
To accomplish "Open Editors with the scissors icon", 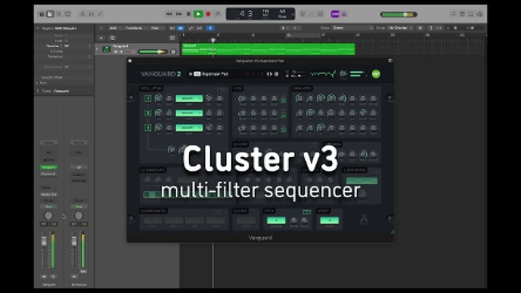I will pyautogui.click(x=100, y=14).
